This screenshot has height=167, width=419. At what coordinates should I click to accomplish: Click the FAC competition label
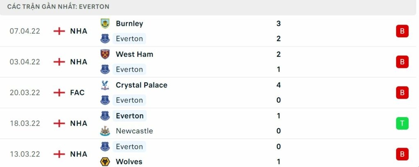point(77,93)
